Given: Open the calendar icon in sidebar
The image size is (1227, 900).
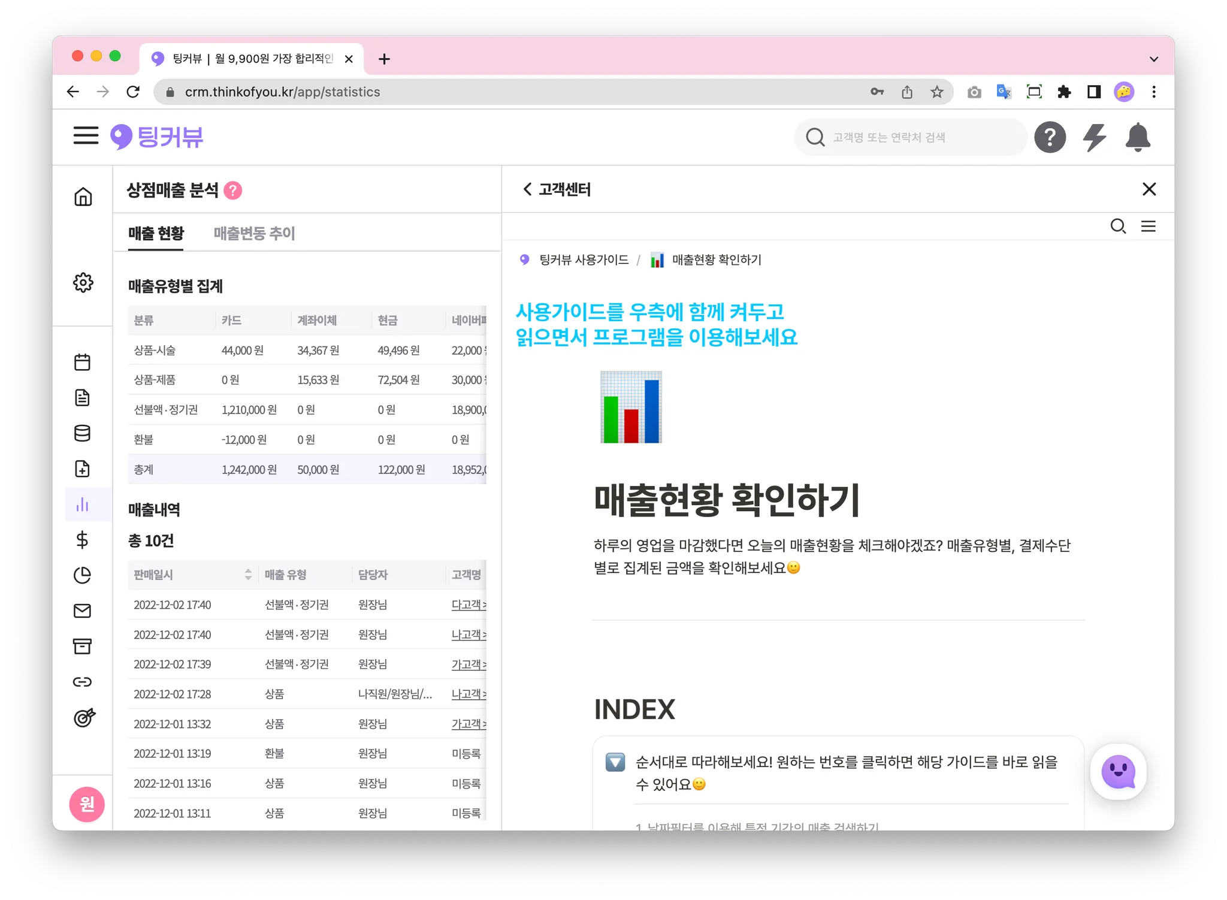Looking at the screenshot, I should point(83,362).
